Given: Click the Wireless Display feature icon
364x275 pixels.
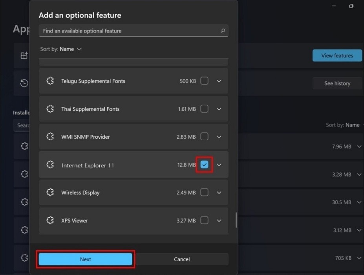Looking at the screenshot, I should [50, 192].
